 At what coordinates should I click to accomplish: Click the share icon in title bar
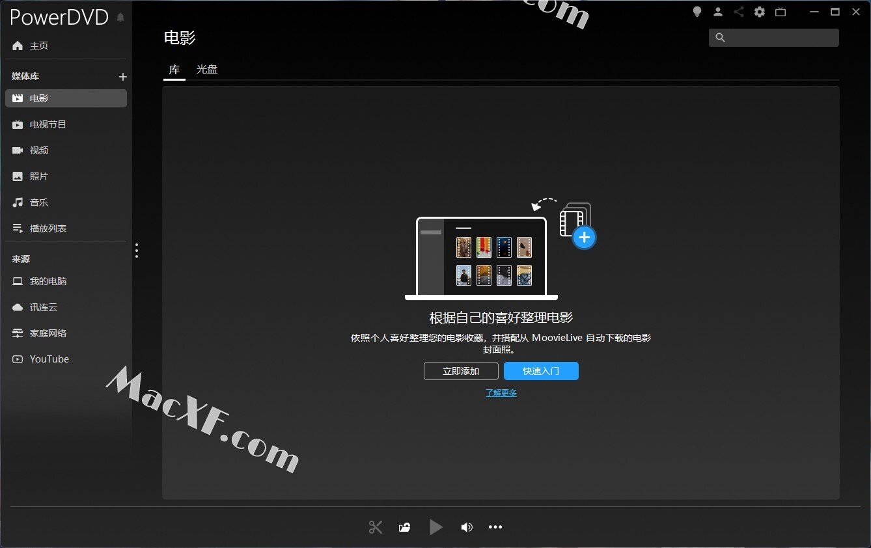pyautogui.click(x=739, y=12)
